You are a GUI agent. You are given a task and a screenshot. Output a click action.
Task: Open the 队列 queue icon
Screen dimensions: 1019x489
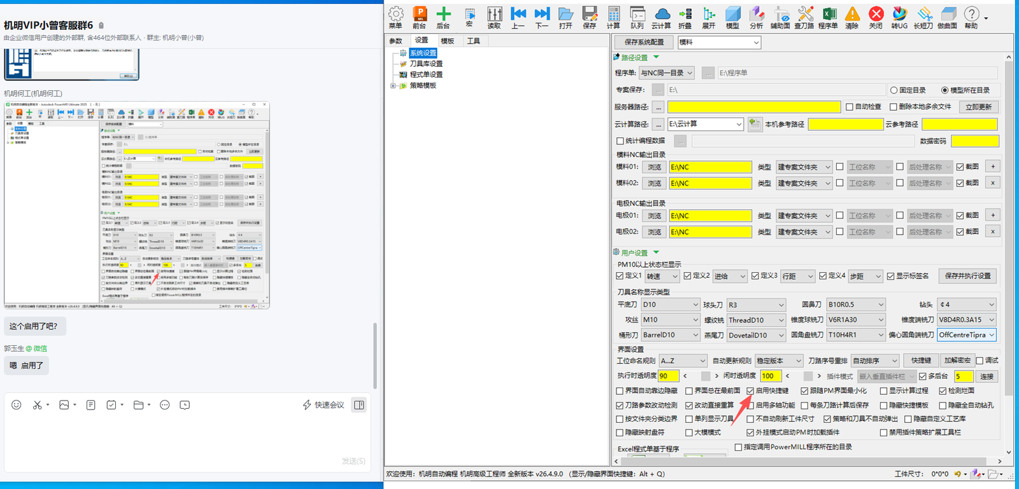(638, 17)
